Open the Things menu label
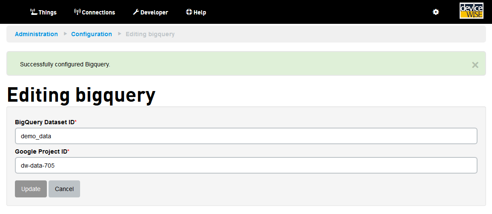Viewport: 492px width, 214px height. click(47, 12)
